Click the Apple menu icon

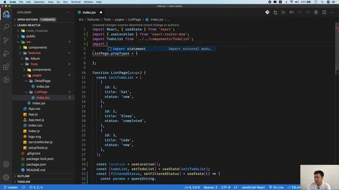pyautogui.click(x=5, y=2)
